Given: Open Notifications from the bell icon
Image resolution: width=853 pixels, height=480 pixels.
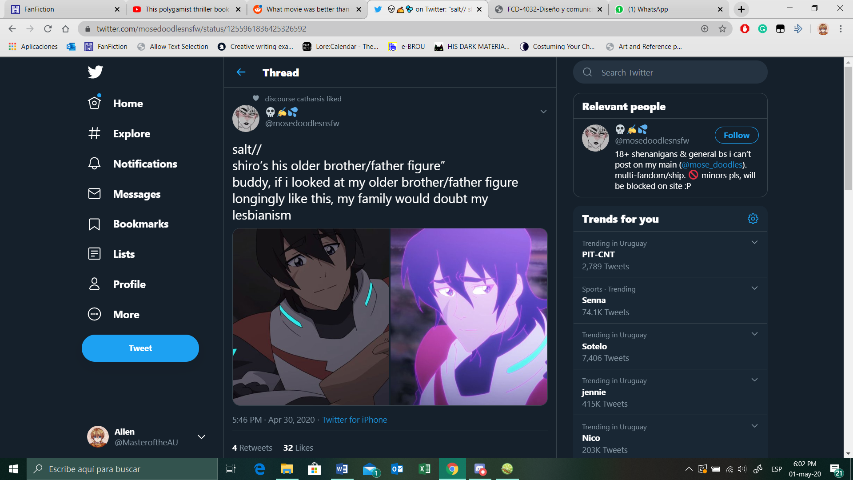Looking at the screenshot, I should [x=94, y=164].
